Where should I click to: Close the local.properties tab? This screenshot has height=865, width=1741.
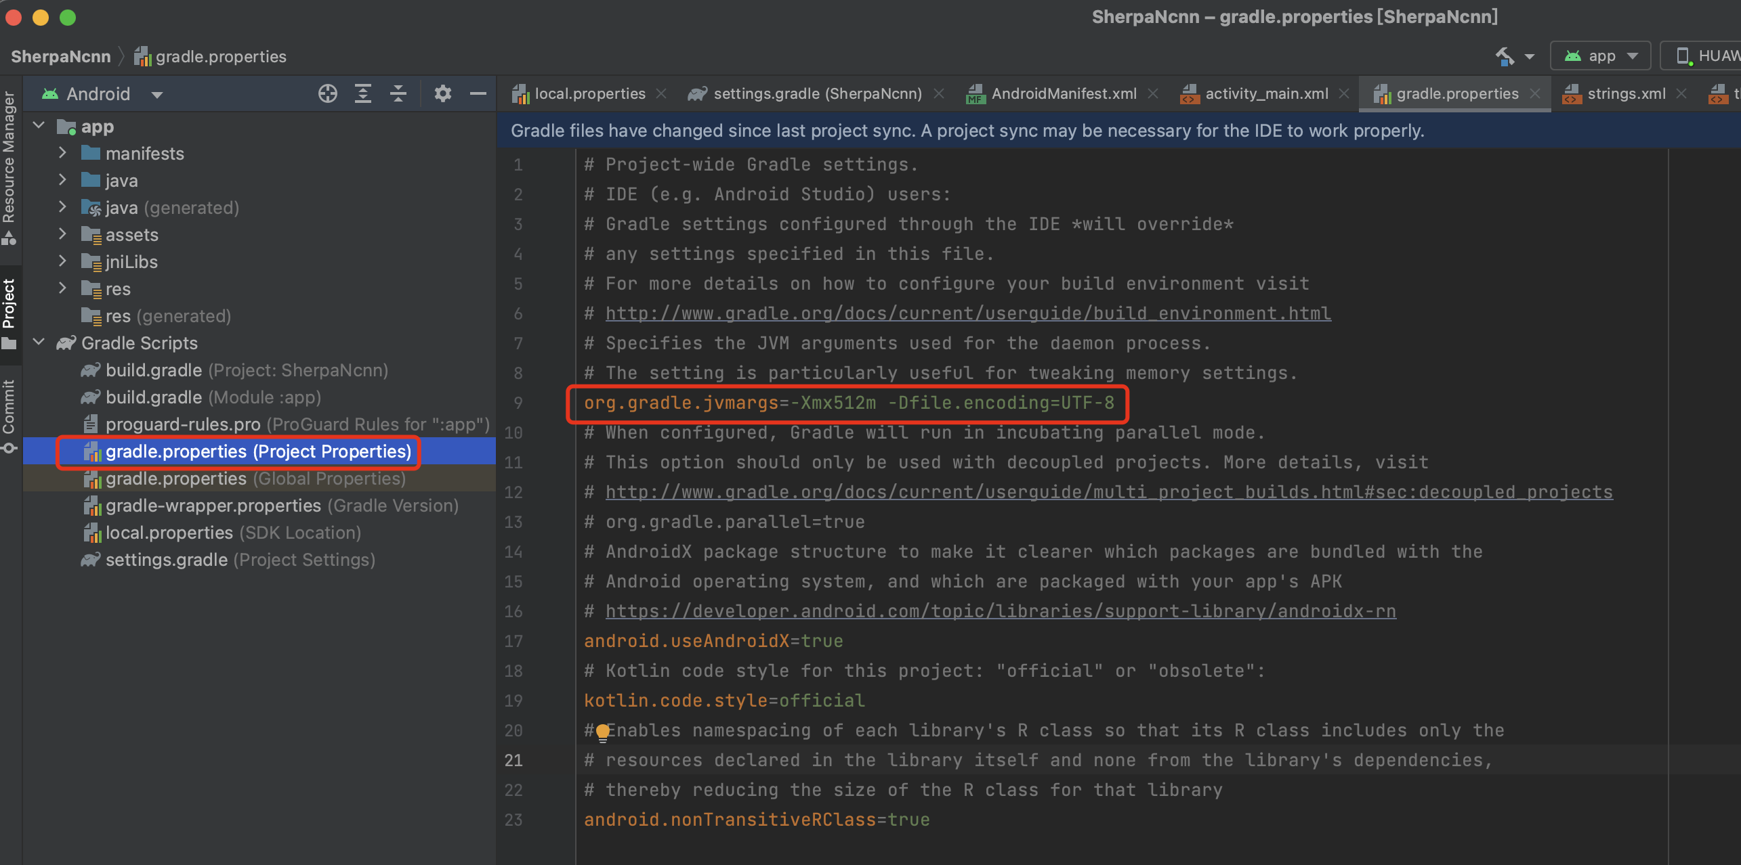click(661, 94)
